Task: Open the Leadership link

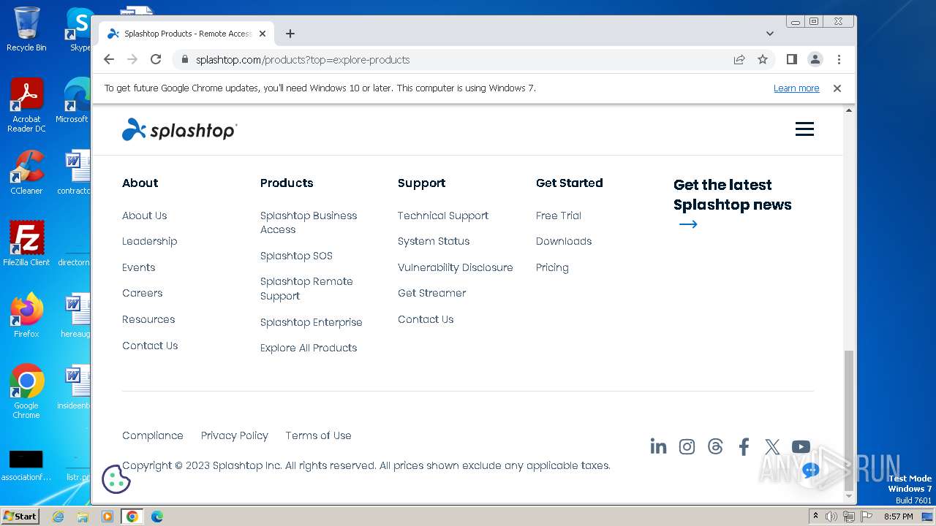Action: [x=150, y=241]
